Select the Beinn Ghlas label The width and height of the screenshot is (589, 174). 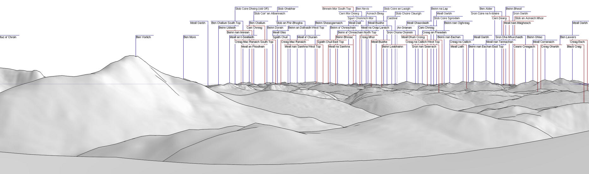pos(534,37)
